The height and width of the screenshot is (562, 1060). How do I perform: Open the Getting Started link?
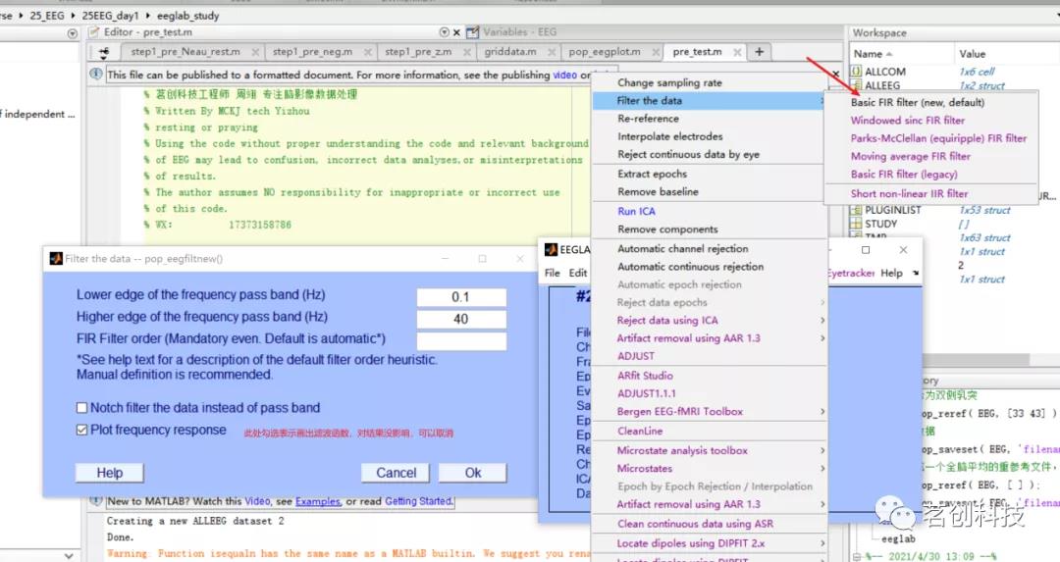[418, 501]
